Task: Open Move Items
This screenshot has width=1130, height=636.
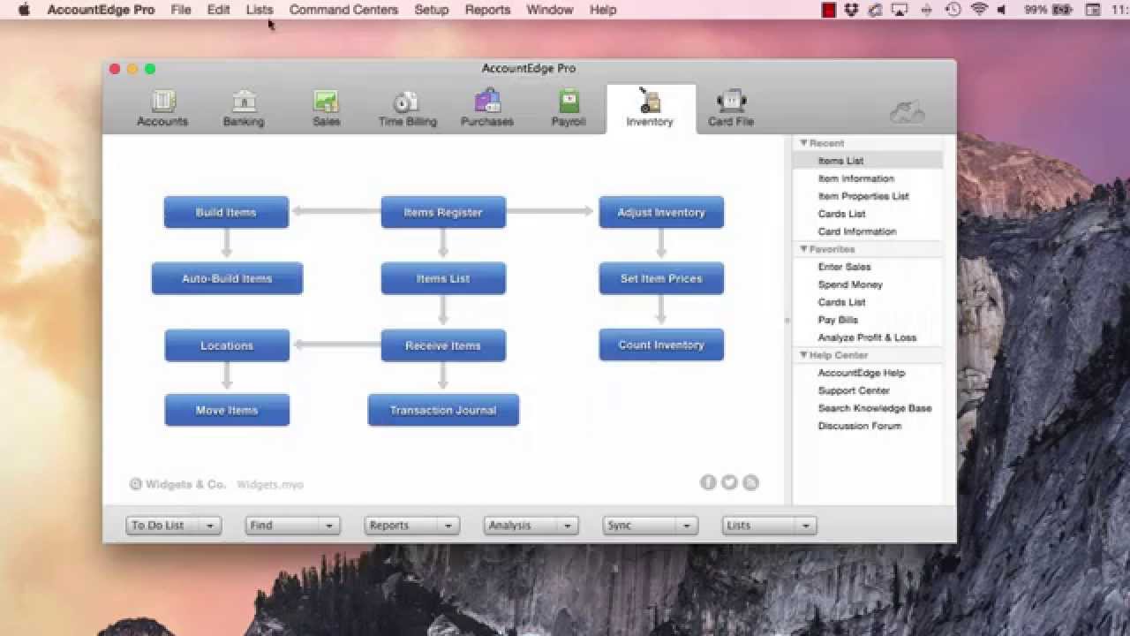Action: 227,410
